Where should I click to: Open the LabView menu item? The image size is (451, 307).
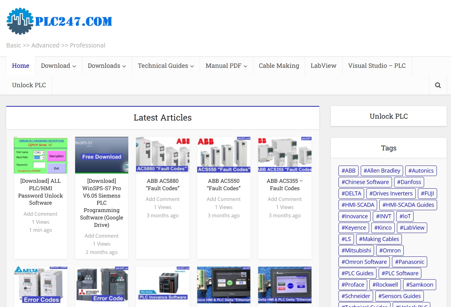[x=323, y=66]
